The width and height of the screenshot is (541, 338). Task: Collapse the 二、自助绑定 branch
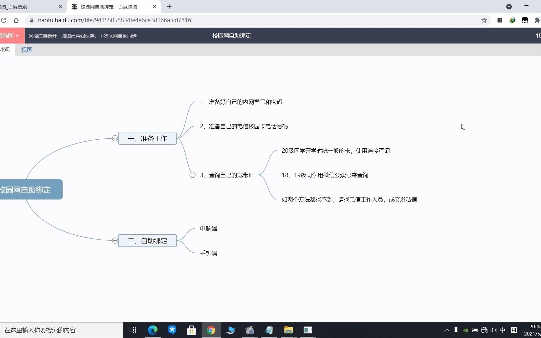115,241
